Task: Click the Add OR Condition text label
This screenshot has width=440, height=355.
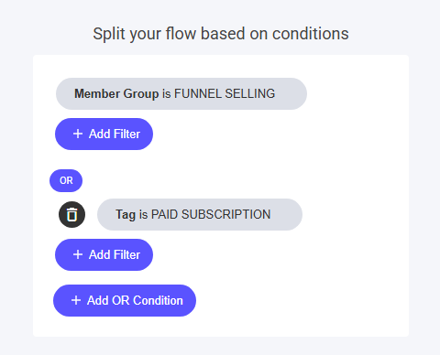Action: tap(135, 300)
